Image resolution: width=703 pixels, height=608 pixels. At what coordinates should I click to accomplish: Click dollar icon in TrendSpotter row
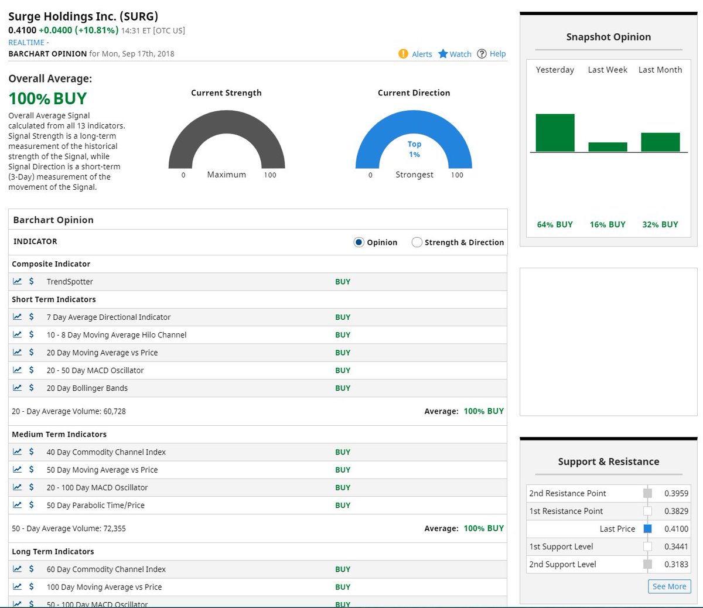click(x=32, y=281)
